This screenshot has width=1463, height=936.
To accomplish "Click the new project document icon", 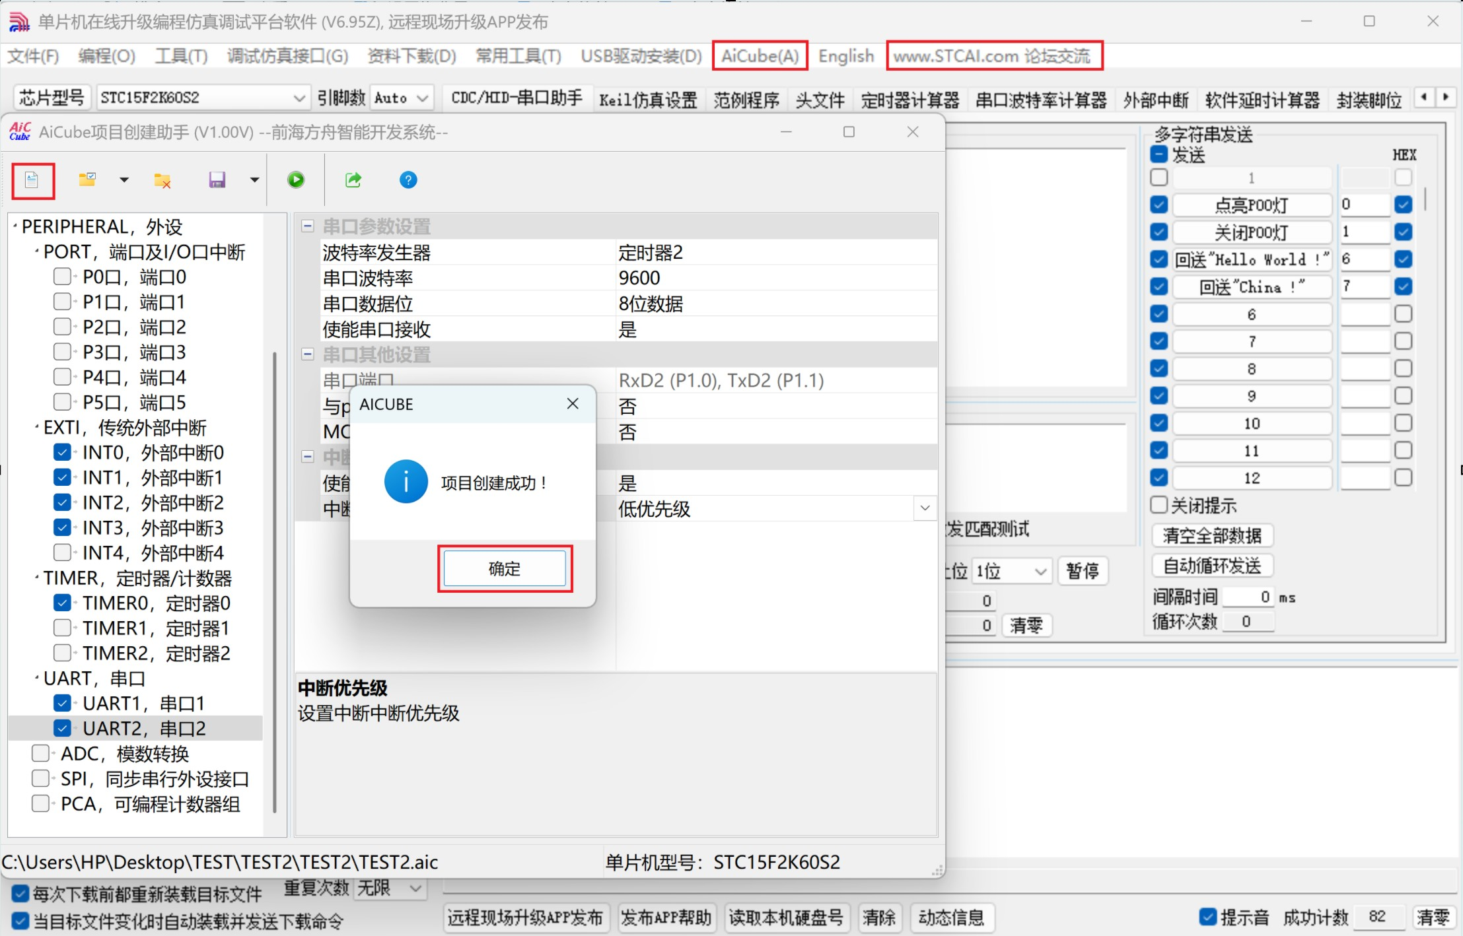I will pos(32,180).
